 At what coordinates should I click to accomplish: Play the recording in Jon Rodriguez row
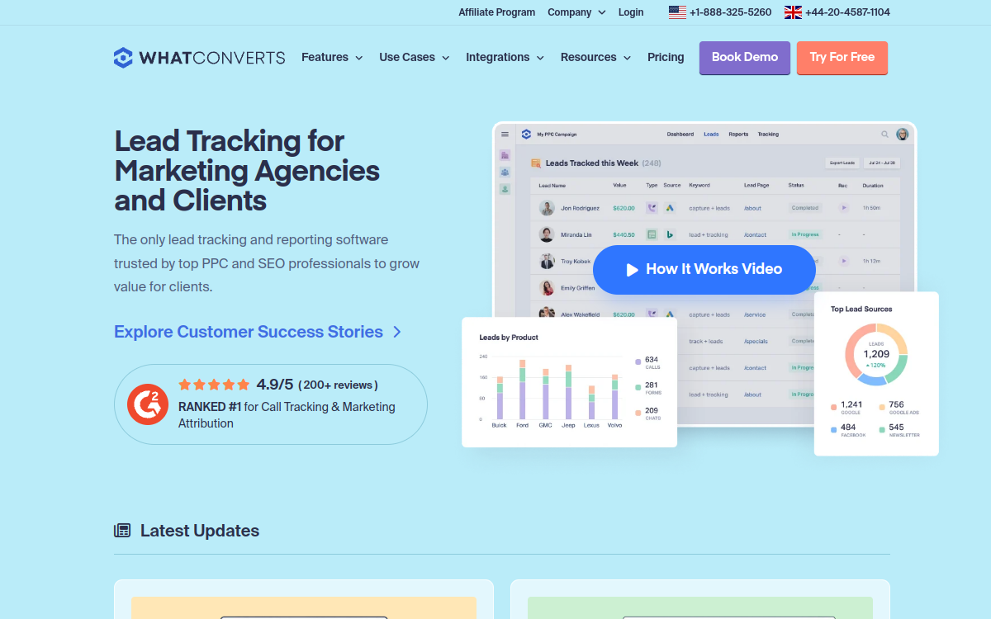click(x=844, y=208)
